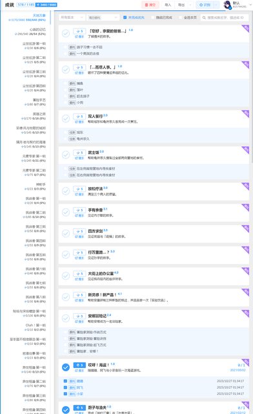Switch to the 元素专家·第一辑 category
253x414 pixels.
point(34,158)
